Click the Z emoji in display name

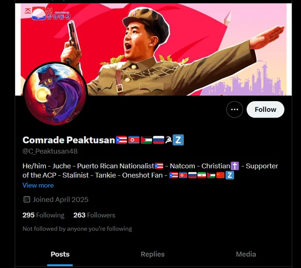[178, 140]
